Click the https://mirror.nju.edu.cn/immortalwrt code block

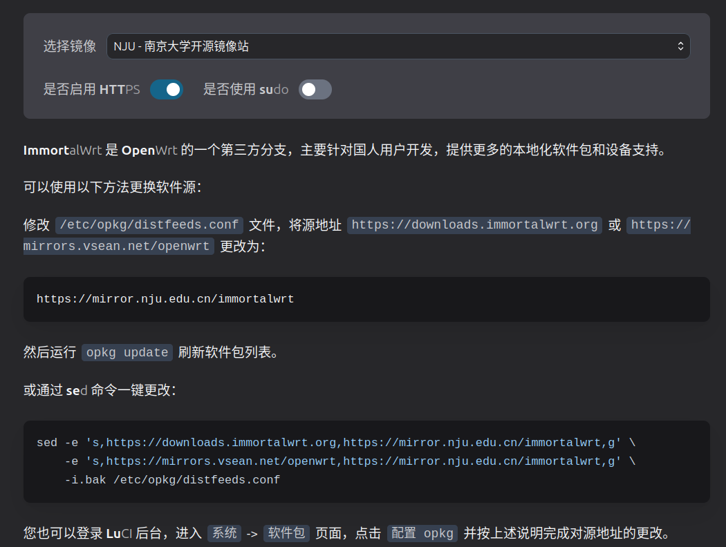pyautogui.click(x=366, y=299)
